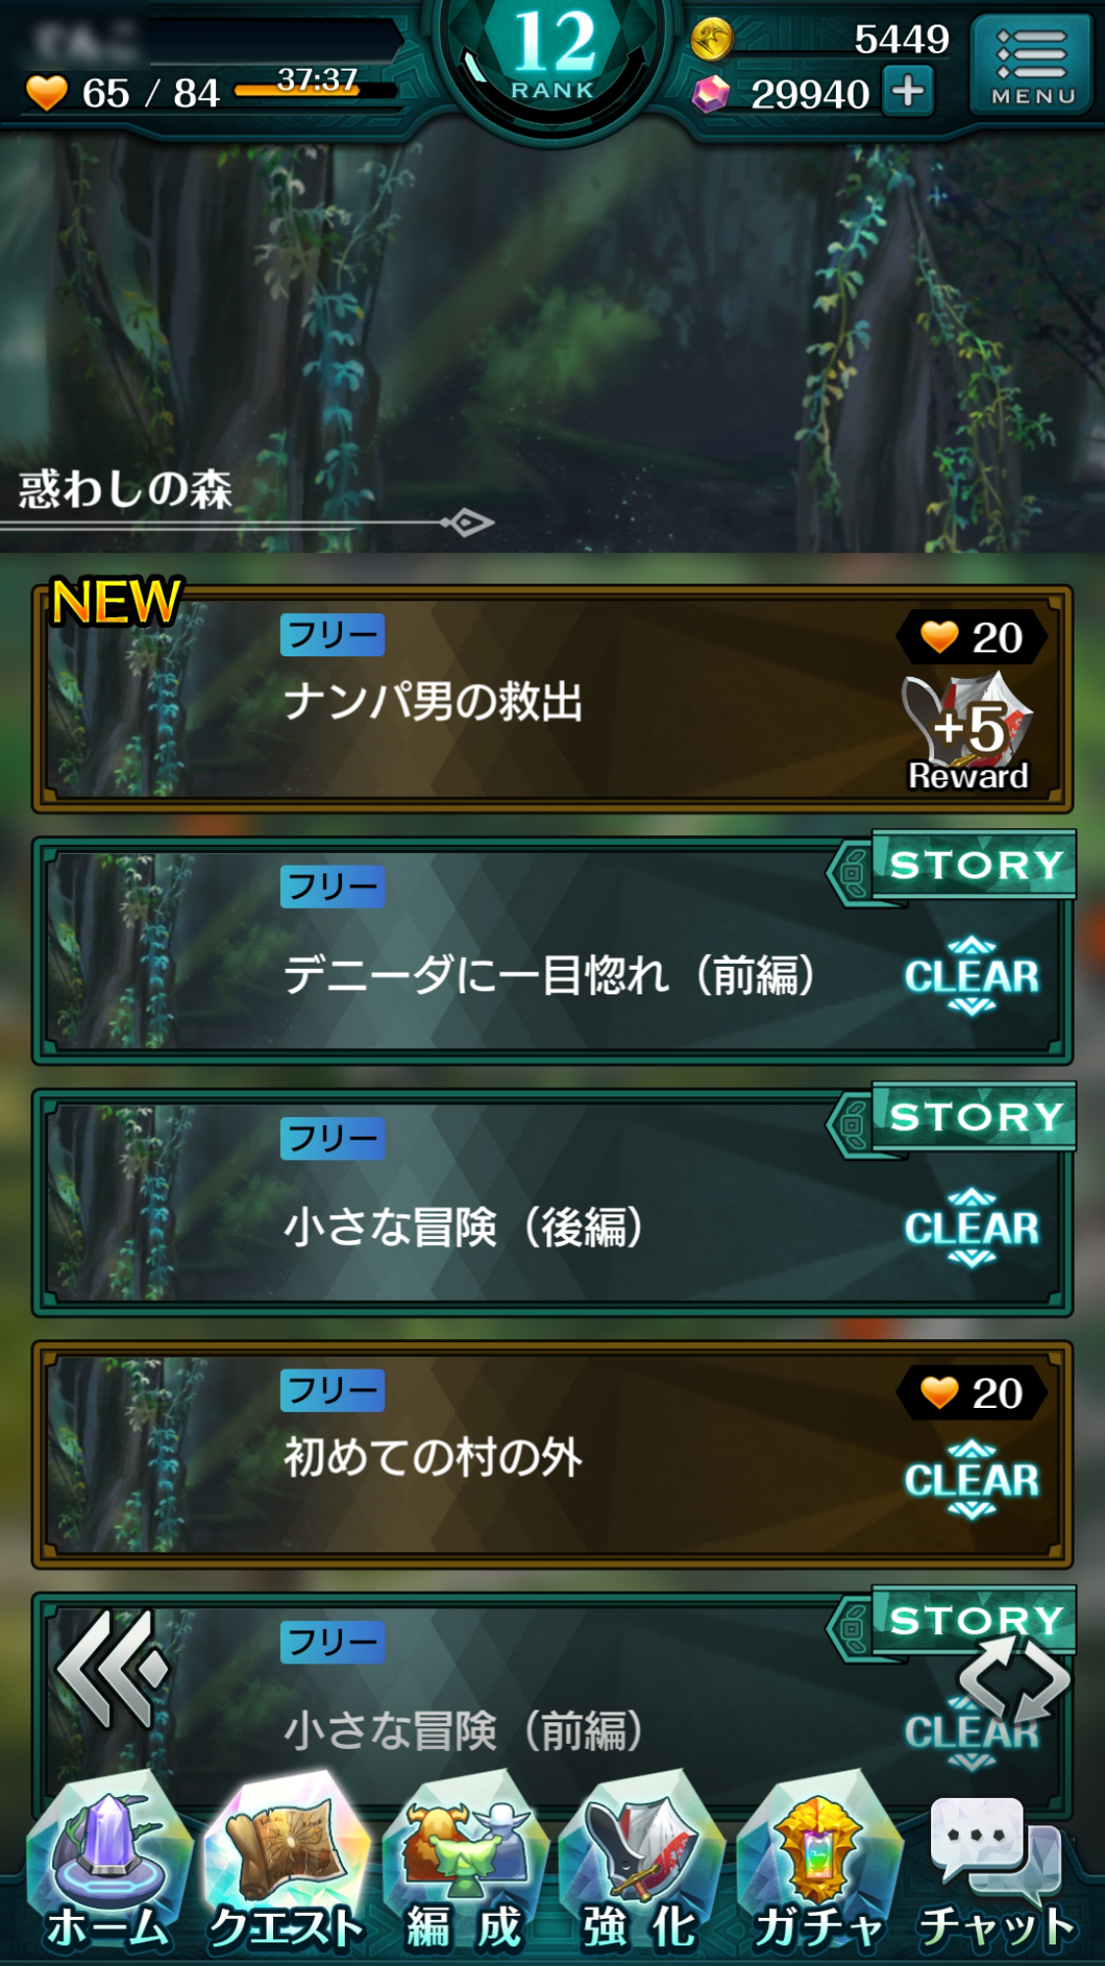Tap the pink gem currency icon
This screenshot has width=1105, height=1966.
click(711, 94)
